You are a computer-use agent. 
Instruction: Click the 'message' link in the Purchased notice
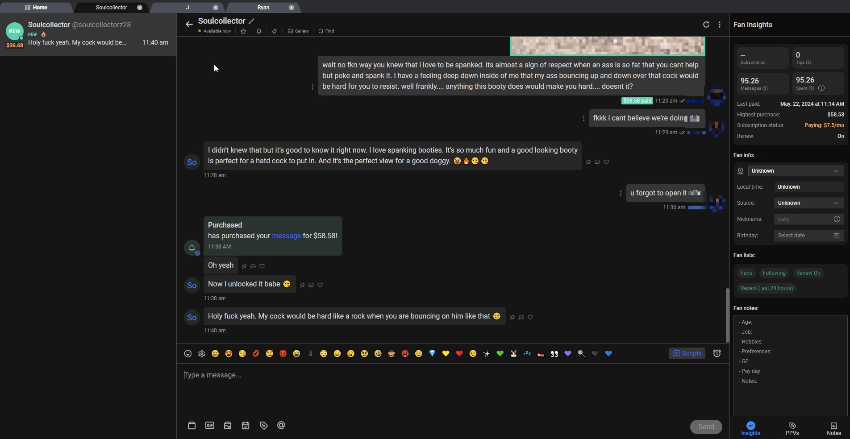click(x=286, y=236)
